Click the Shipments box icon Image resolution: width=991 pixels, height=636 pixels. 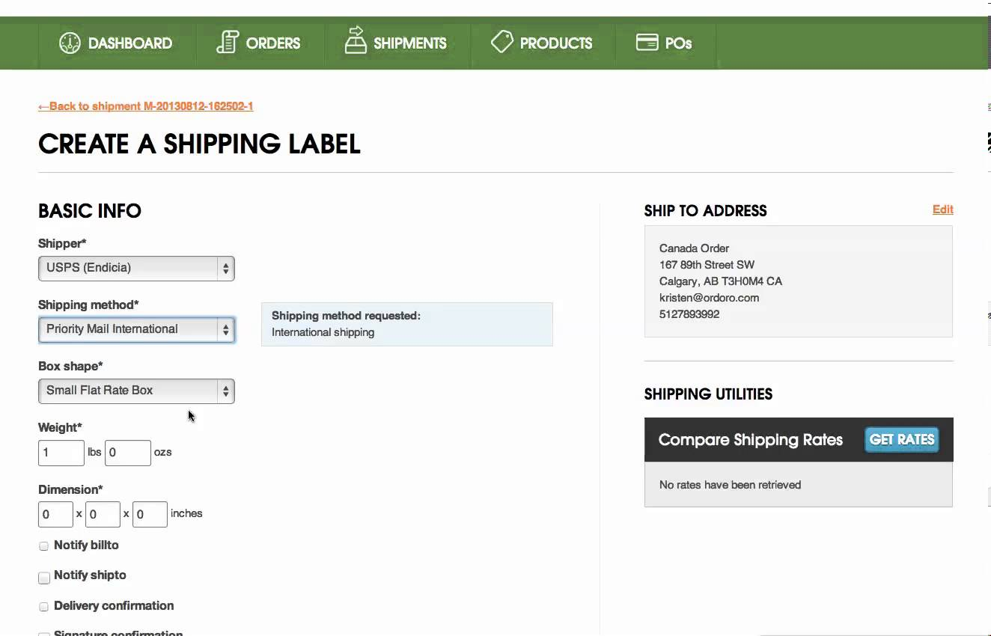tap(355, 40)
